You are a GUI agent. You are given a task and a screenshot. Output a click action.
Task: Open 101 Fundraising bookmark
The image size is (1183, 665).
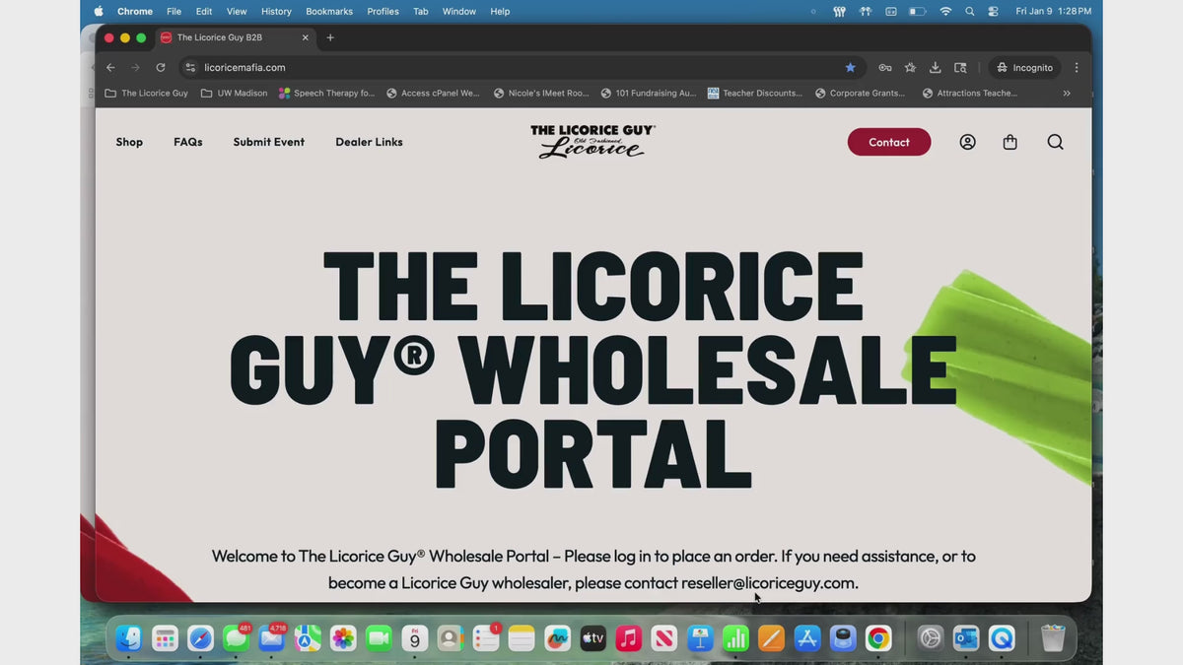click(648, 94)
